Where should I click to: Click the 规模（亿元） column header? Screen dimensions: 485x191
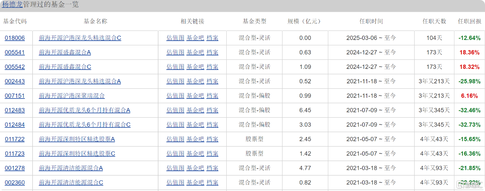[305, 22]
